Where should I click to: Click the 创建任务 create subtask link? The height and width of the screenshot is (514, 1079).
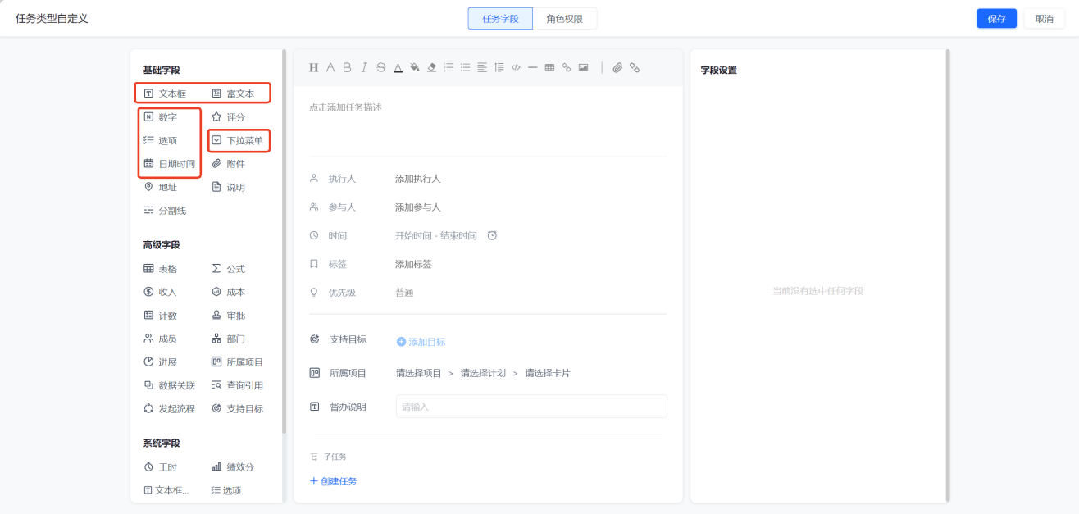[x=333, y=481]
